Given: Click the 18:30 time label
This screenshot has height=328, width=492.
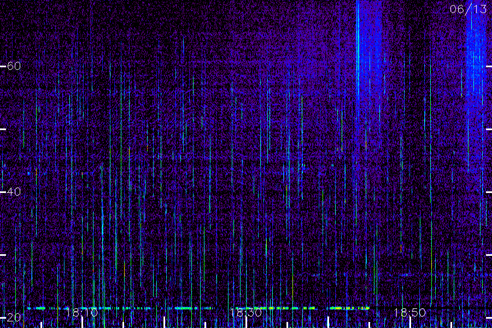Looking at the screenshot, I should click(x=245, y=313).
